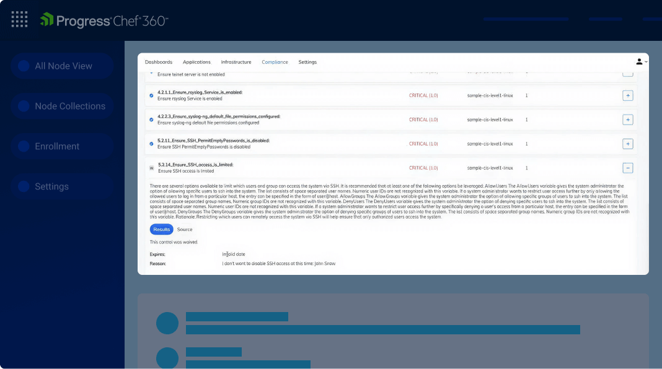Open All Node View in sidebar

pos(63,66)
